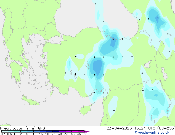Click the legend label '0.1'

[x=3, y=134]
